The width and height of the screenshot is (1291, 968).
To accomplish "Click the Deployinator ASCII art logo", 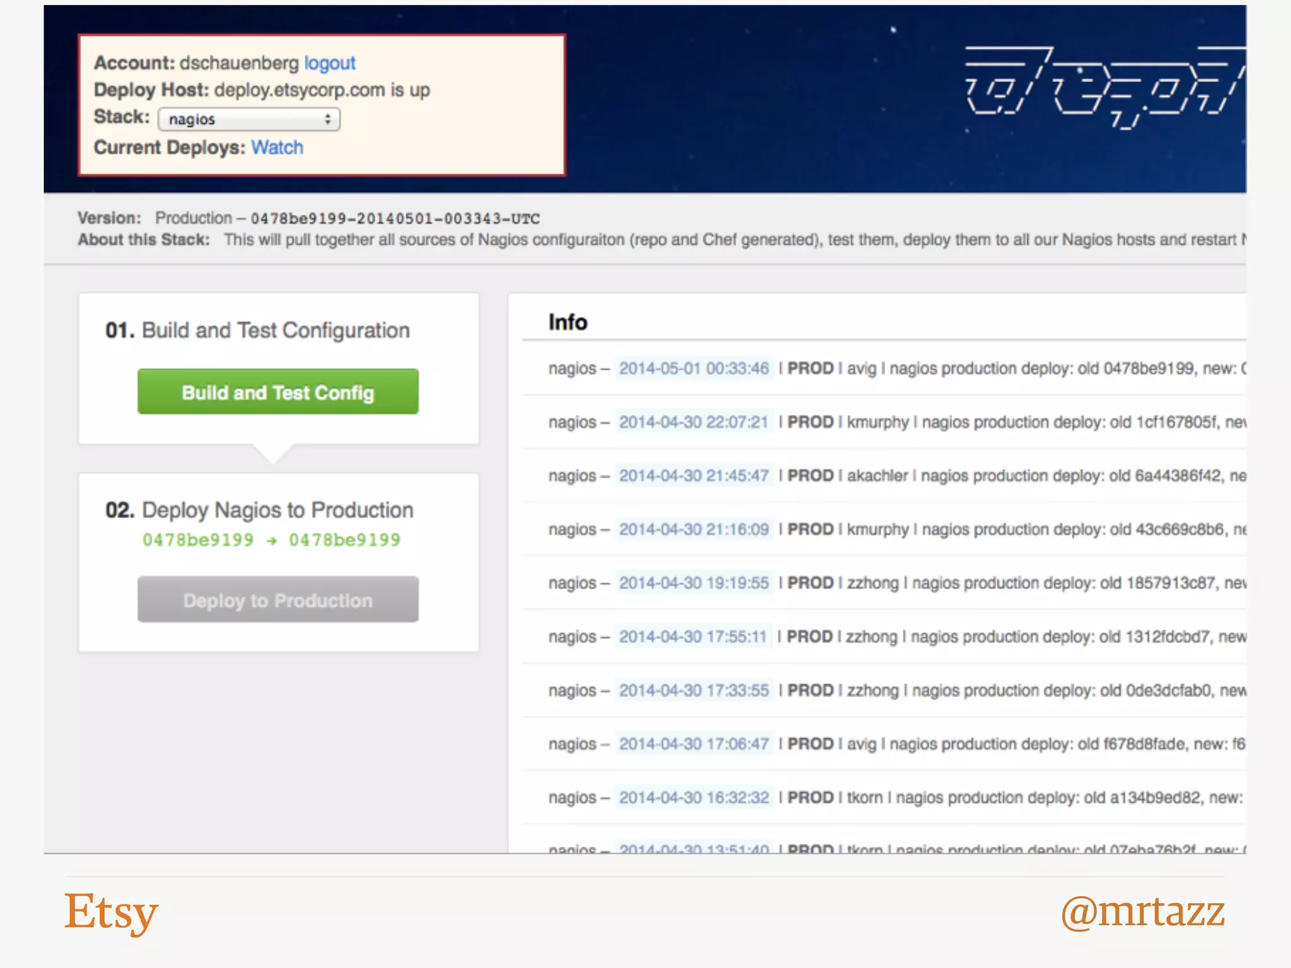I will tap(1103, 88).
